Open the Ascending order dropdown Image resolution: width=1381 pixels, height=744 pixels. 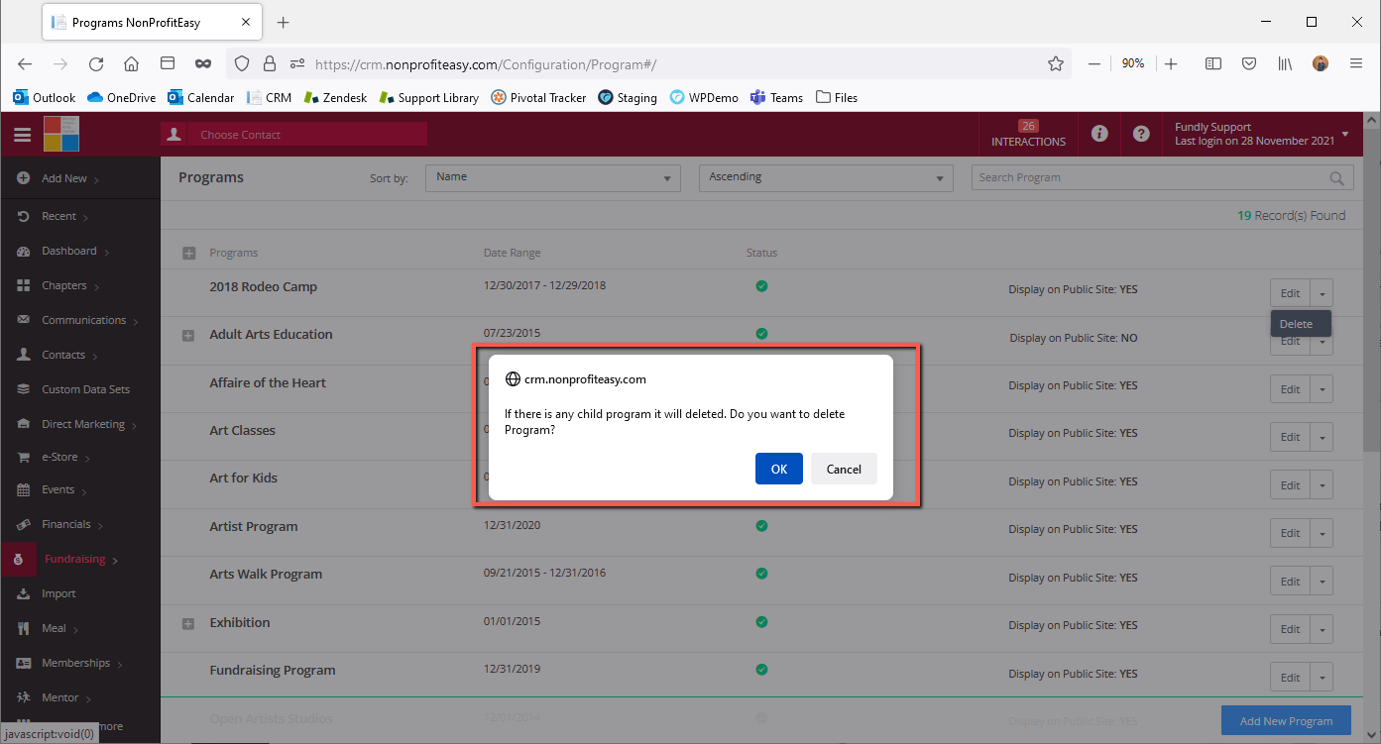pyautogui.click(x=826, y=177)
